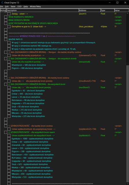Toggle checkbox for 1. SZYBKOSTRZELNOŚĆ dla każdej broni osobno
Viewport: 129px width, 185px height.
click(x=6, y=126)
